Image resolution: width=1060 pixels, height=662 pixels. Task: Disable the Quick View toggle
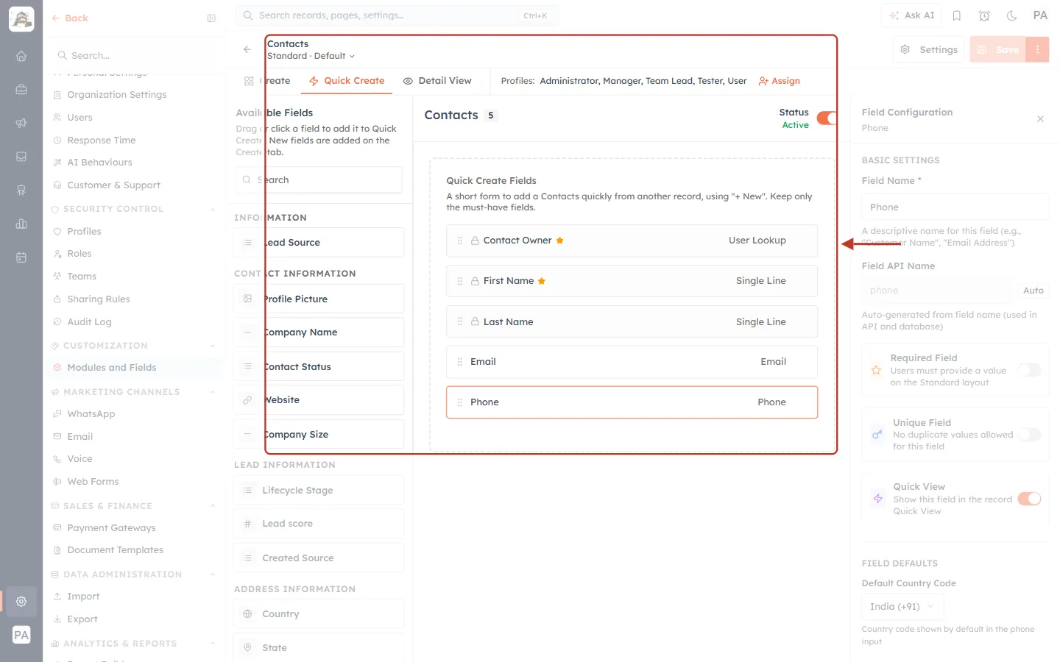(x=1030, y=499)
